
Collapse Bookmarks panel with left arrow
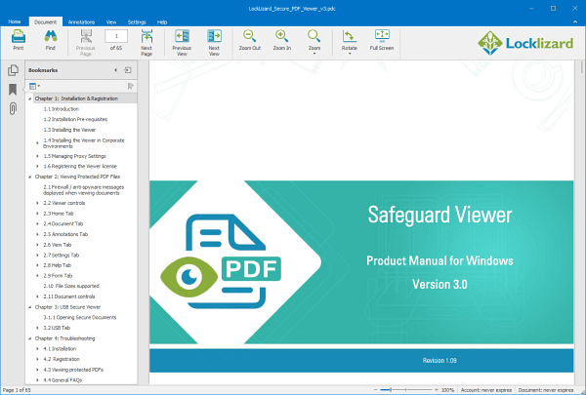(x=116, y=70)
